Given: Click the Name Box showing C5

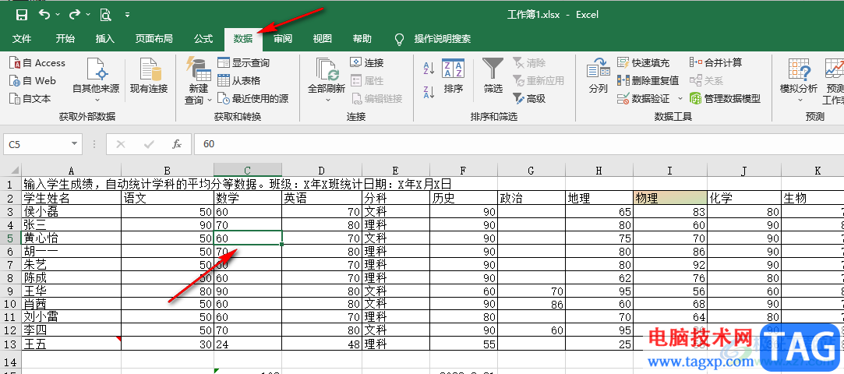Looking at the screenshot, I should coord(37,144).
